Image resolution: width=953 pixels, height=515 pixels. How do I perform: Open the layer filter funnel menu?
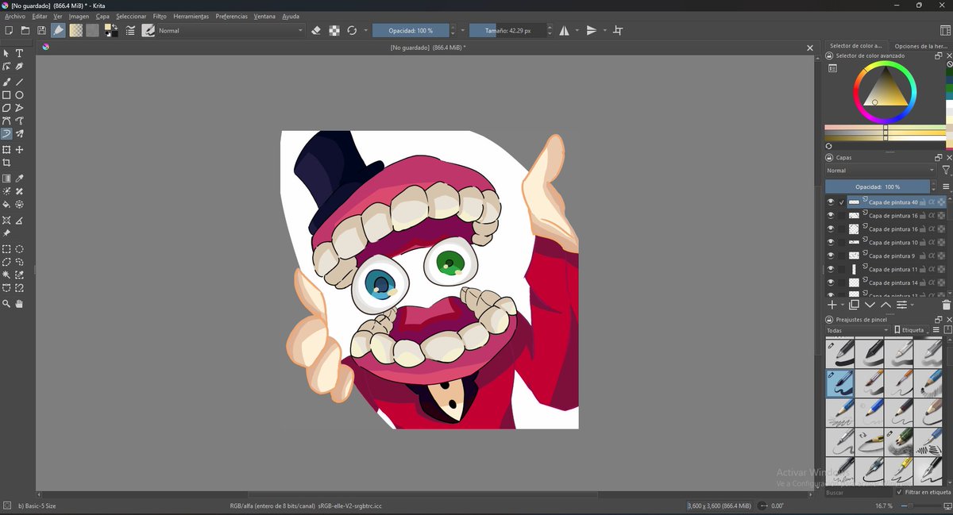click(946, 171)
